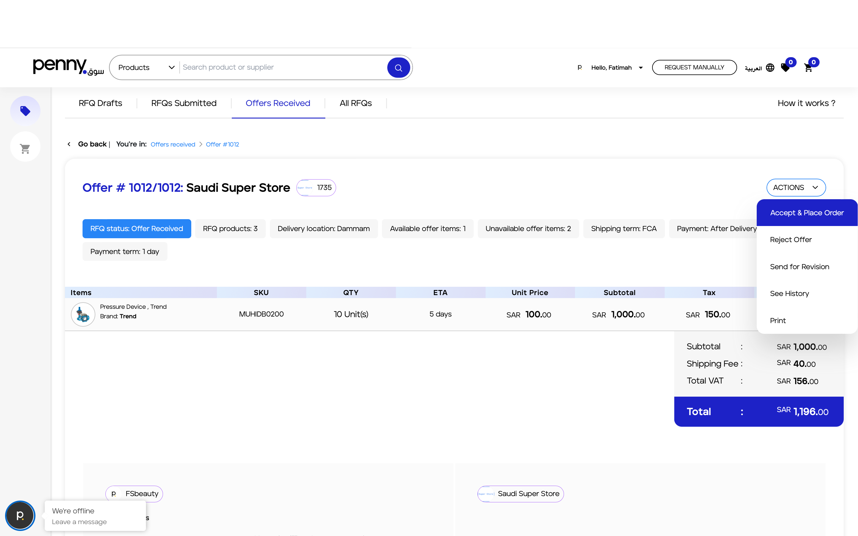Switch language to العربية
Image resolution: width=858 pixels, height=536 pixels.
753,68
